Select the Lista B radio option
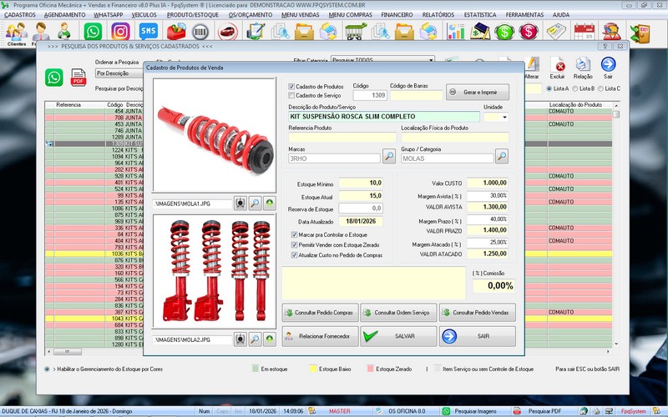The height and width of the screenshot is (417, 668). pos(575,88)
